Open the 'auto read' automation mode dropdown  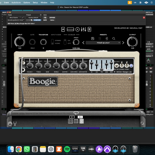tap(149, 51)
